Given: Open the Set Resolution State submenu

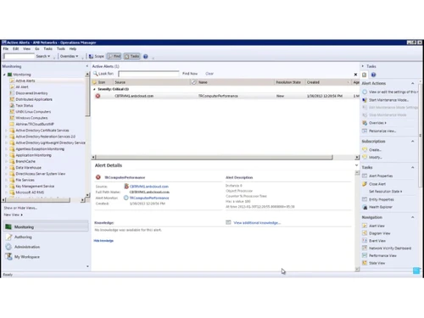Looking at the screenshot, I should [386, 192].
